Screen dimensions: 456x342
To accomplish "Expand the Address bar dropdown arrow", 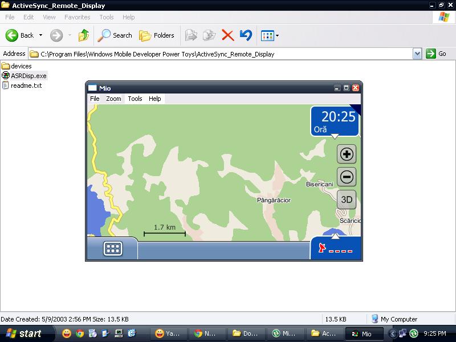I will (x=417, y=54).
